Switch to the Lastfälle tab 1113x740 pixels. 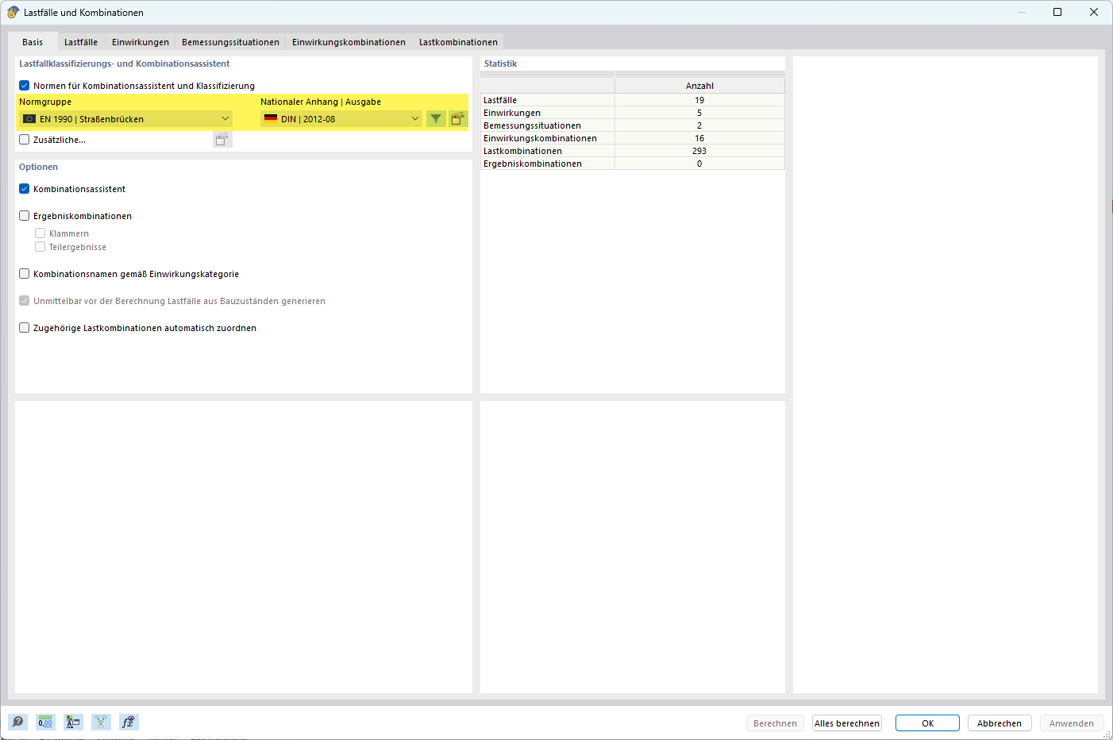click(81, 42)
